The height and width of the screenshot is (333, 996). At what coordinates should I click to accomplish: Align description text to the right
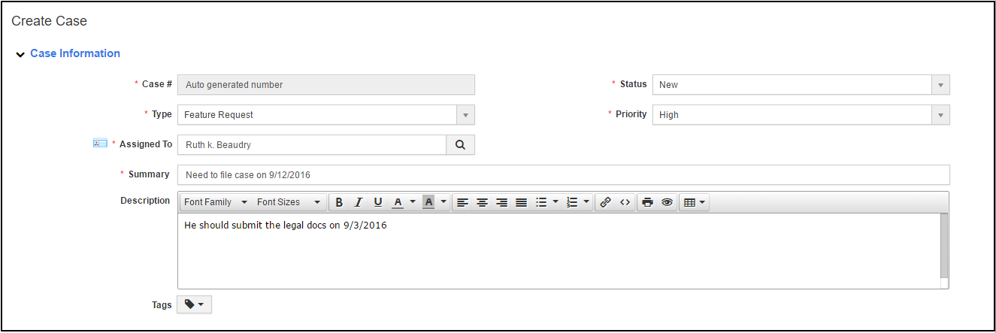[x=502, y=202]
